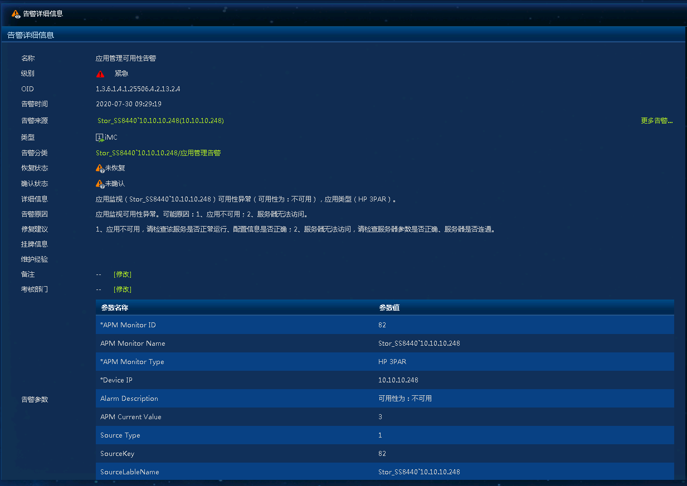Click the iMC type icon
The width and height of the screenshot is (687, 486).
click(x=100, y=138)
